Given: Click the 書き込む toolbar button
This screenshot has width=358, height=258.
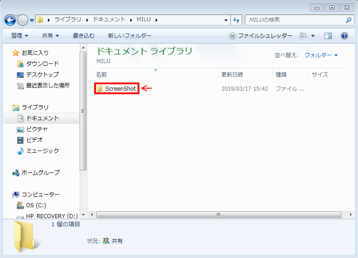Looking at the screenshot, I should (84, 36).
